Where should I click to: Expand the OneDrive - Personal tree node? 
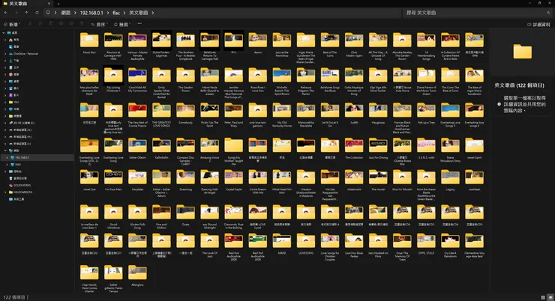(5, 54)
